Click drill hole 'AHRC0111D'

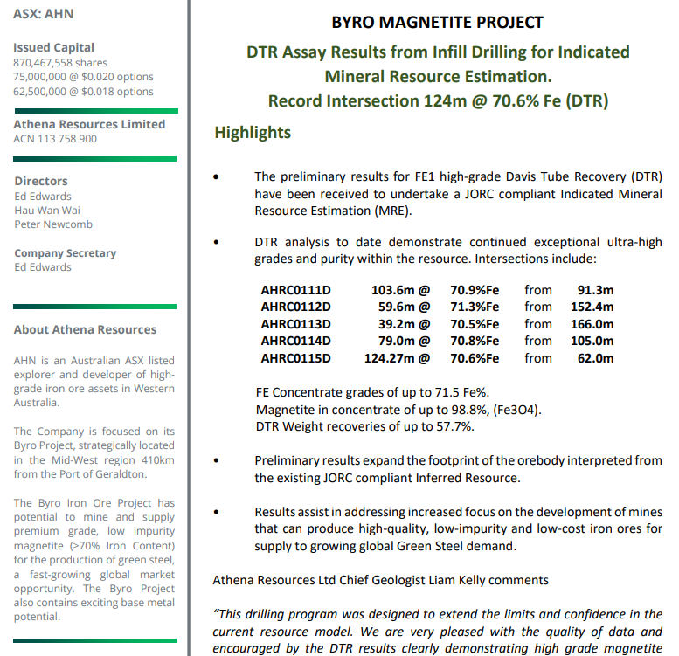(295, 290)
